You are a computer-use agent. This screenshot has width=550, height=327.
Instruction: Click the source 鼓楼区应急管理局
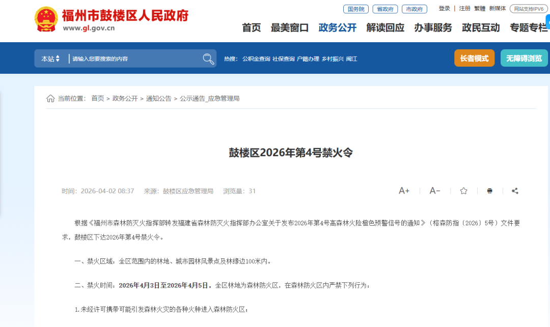click(x=188, y=191)
